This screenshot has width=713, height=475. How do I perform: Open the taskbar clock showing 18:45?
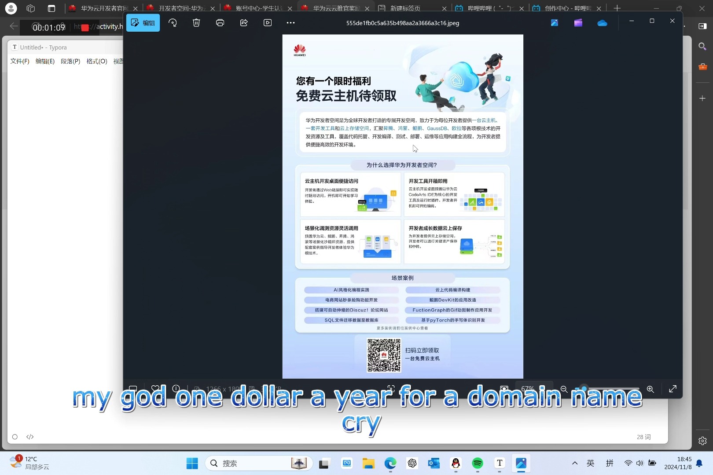point(678,463)
